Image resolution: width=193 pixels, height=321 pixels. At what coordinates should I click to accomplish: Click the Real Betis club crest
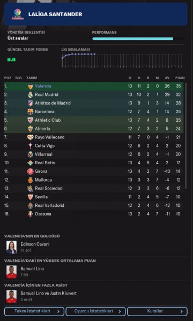click(31, 163)
